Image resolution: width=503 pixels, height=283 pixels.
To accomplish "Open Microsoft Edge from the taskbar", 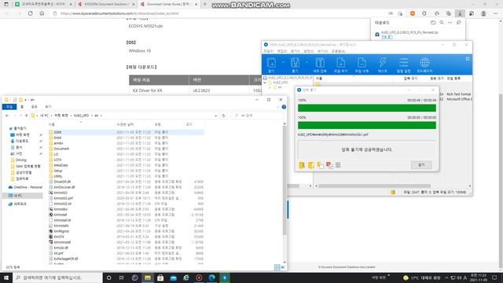I will (x=211, y=277).
